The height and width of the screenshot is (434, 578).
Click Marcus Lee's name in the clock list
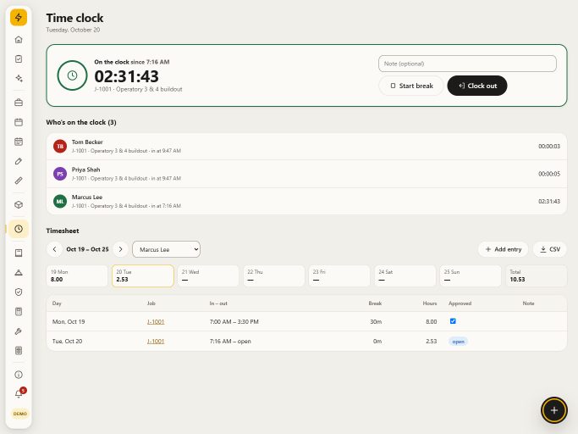click(x=87, y=198)
